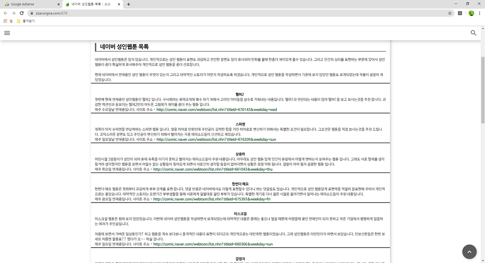This screenshot has height=263, width=485.
Task: Click the 마스크걸 section title
Action: (x=240, y=214)
